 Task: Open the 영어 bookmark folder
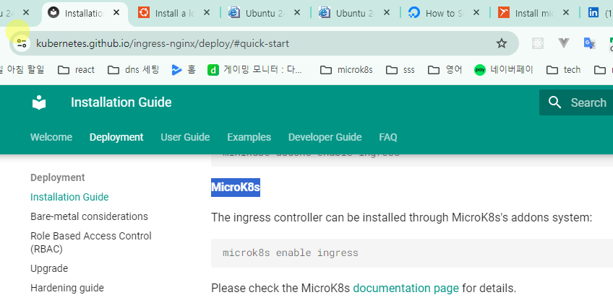(x=445, y=70)
